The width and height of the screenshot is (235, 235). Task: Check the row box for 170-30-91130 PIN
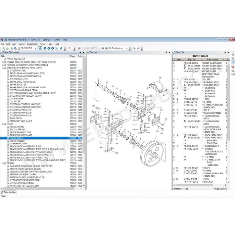pos(174,99)
